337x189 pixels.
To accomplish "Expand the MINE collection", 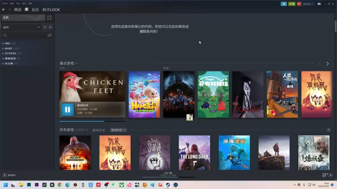I will point(11,48).
